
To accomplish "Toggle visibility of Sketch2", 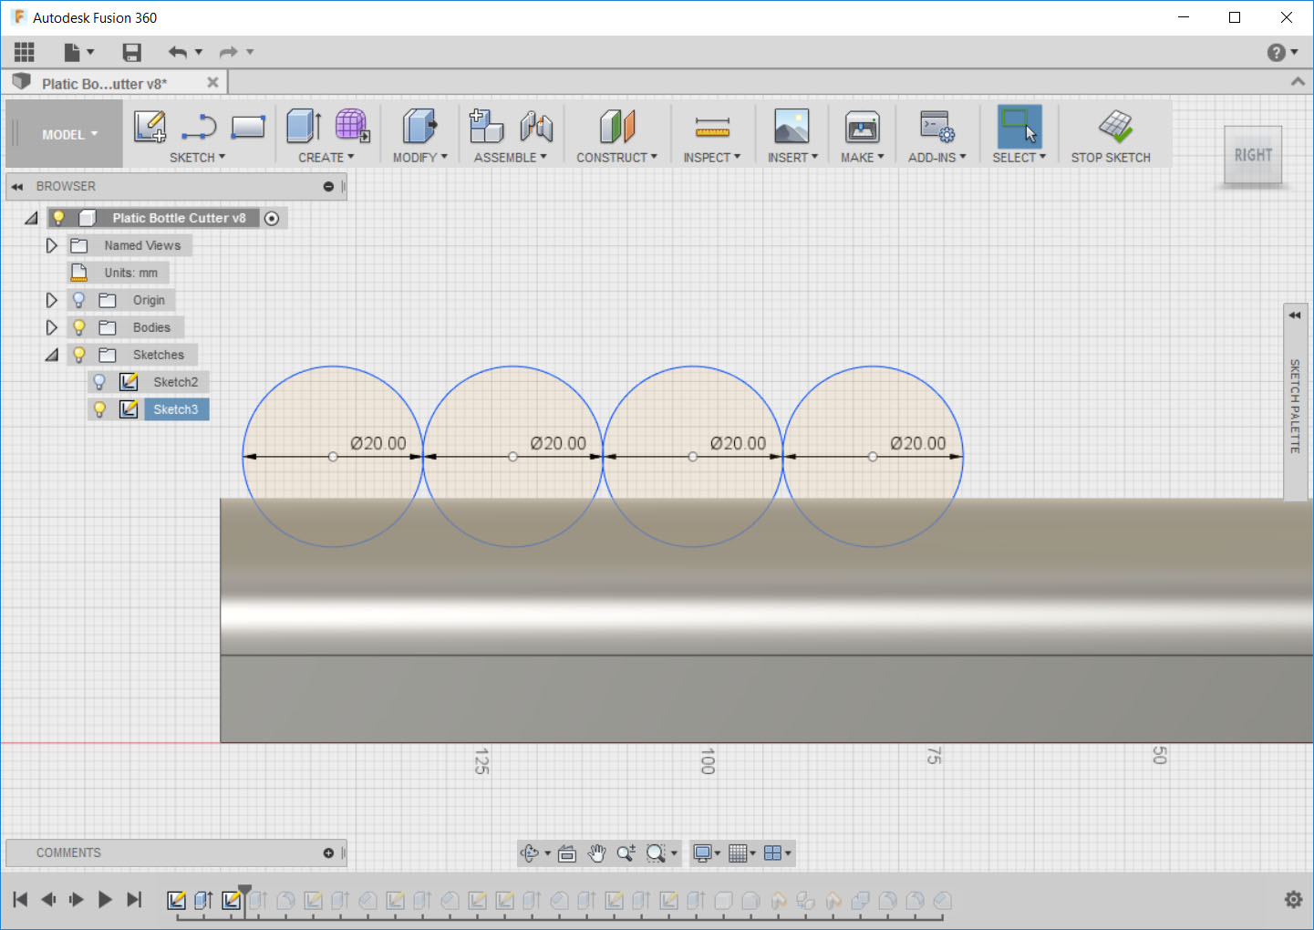I will tap(98, 381).
